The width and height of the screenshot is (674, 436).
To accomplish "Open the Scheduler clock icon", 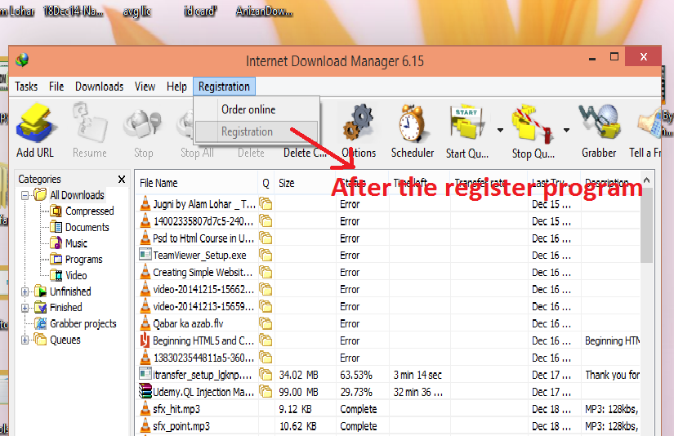I will pyautogui.click(x=412, y=124).
